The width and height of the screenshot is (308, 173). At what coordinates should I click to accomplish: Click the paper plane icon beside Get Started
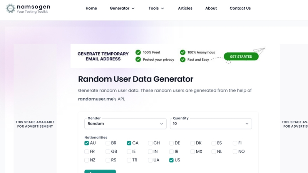pos(259,51)
